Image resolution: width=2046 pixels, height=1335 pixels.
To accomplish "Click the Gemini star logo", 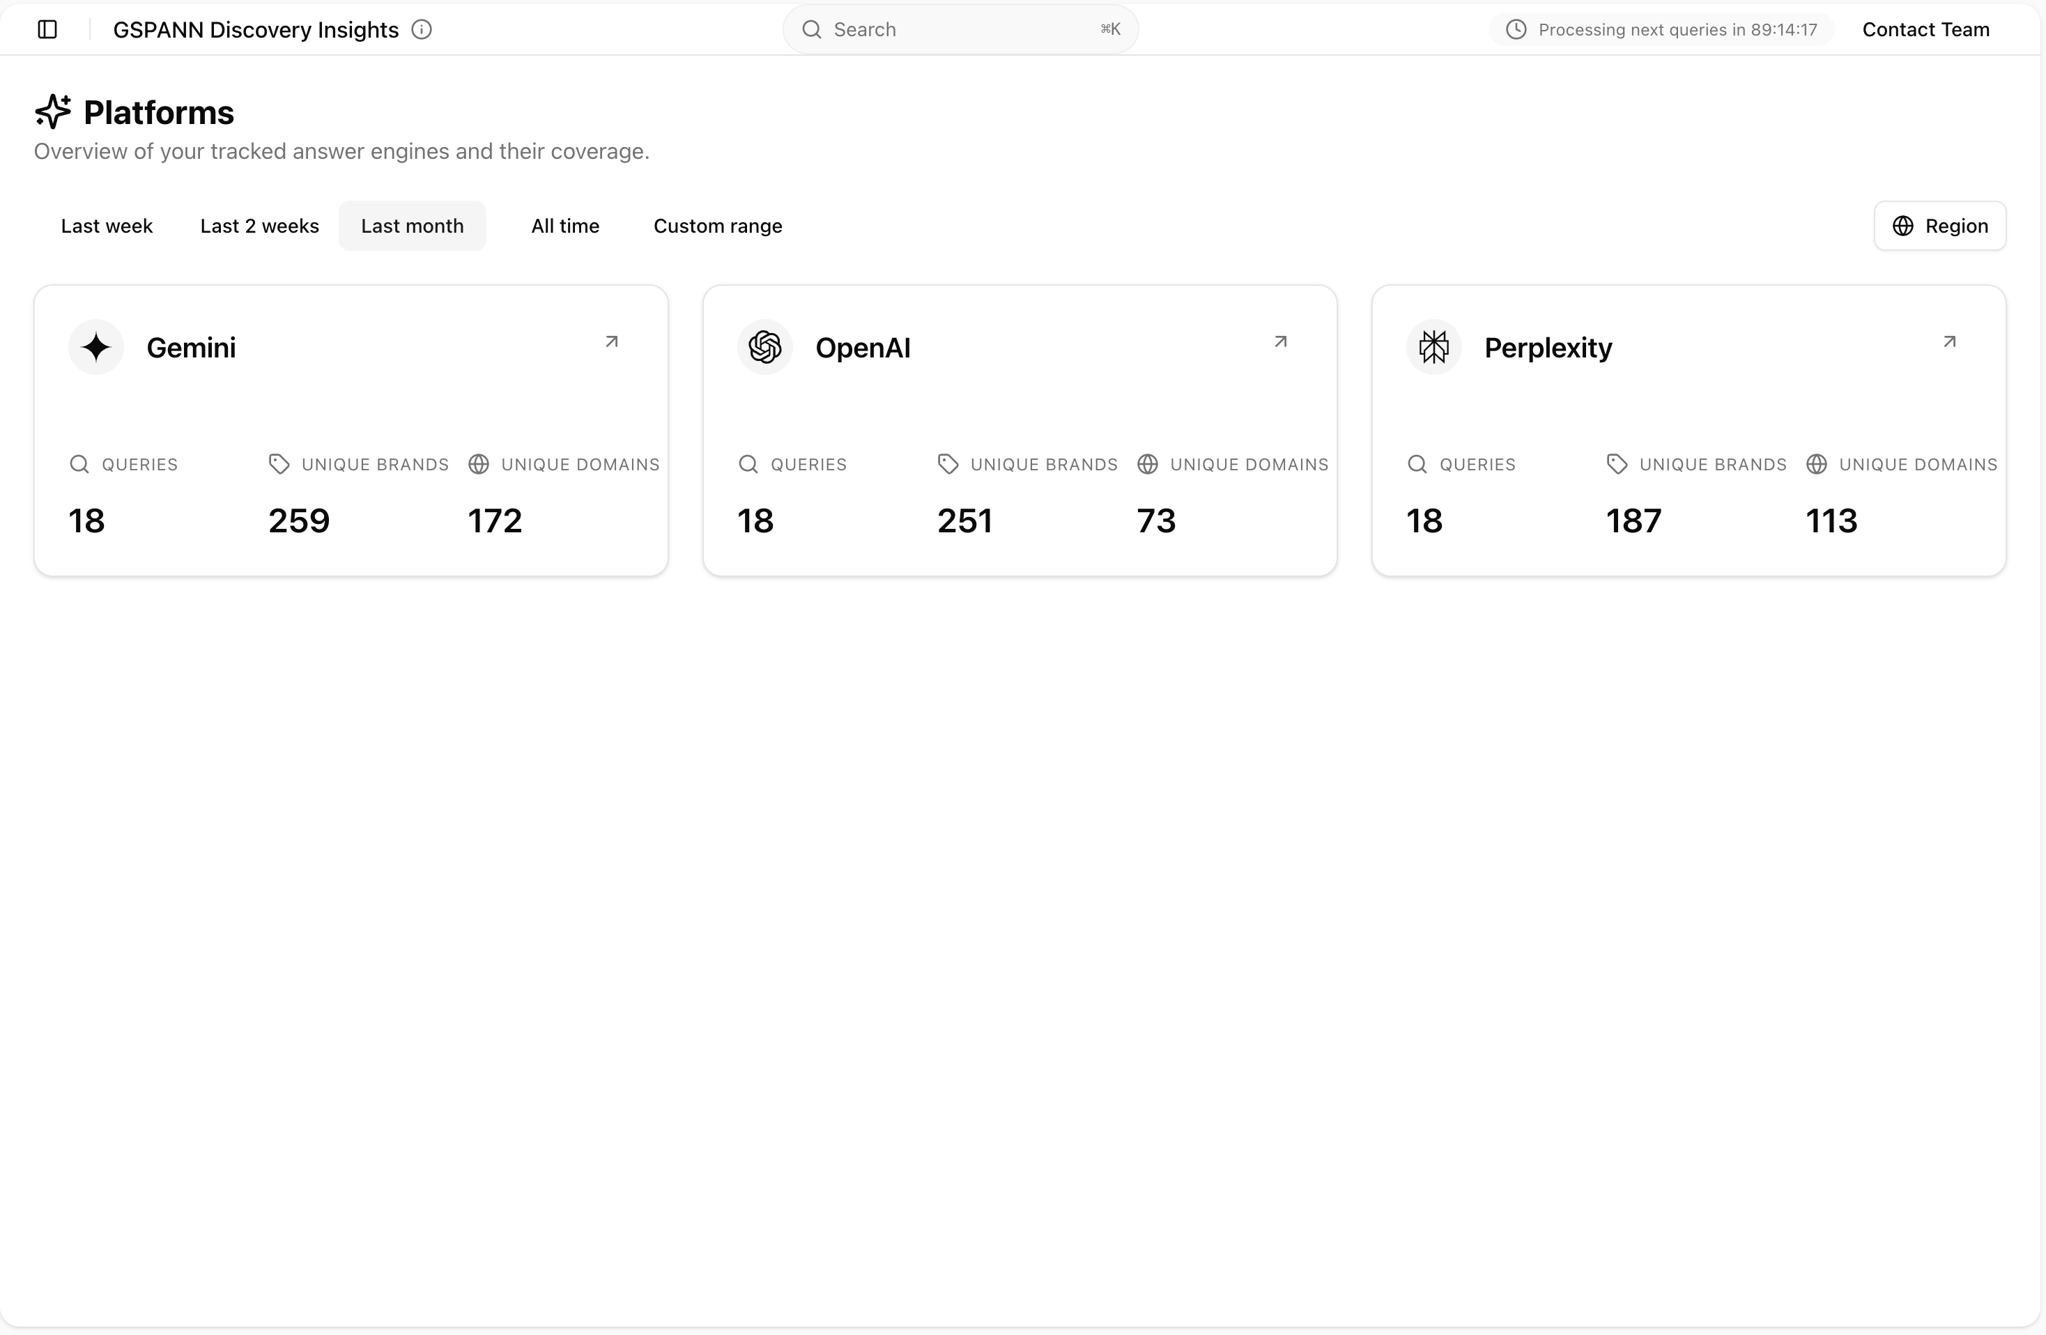I will tap(96, 347).
